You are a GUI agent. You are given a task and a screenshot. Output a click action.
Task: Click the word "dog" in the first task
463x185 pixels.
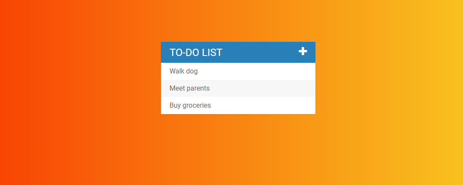(192, 71)
